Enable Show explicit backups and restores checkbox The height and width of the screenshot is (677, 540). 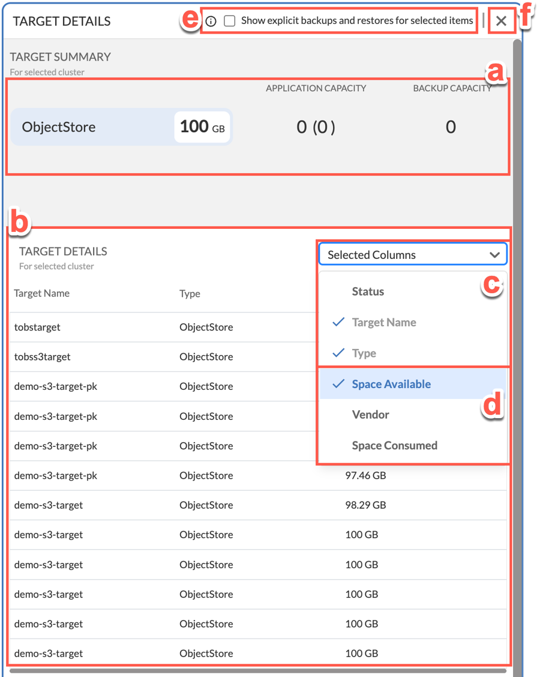[229, 21]
